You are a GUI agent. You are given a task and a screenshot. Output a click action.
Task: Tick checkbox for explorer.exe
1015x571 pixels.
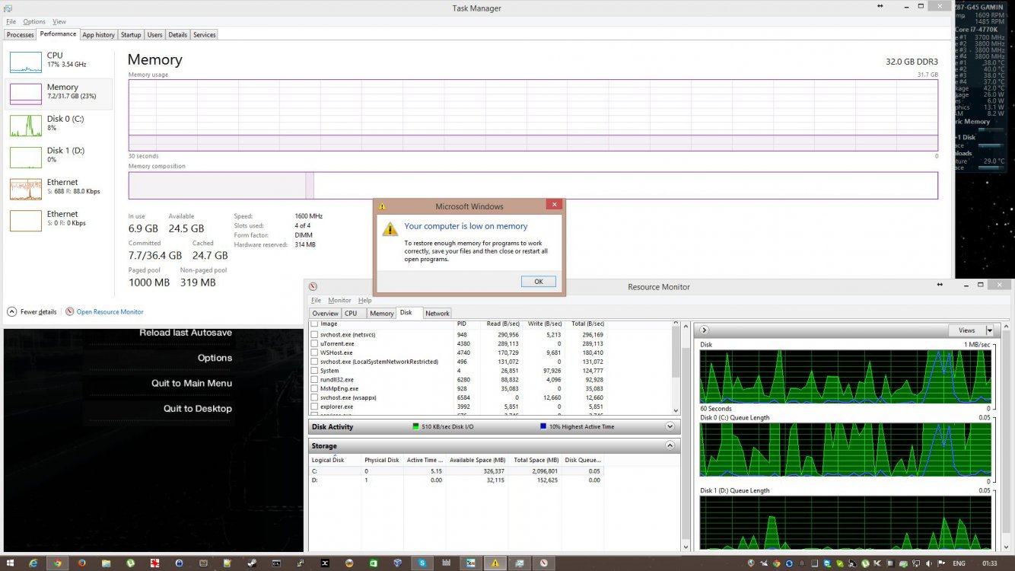coord(315,407)
